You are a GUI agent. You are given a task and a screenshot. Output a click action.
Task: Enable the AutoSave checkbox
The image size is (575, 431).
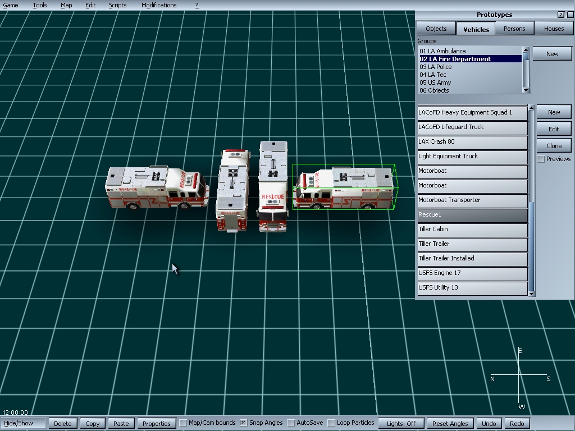[290, 423]
